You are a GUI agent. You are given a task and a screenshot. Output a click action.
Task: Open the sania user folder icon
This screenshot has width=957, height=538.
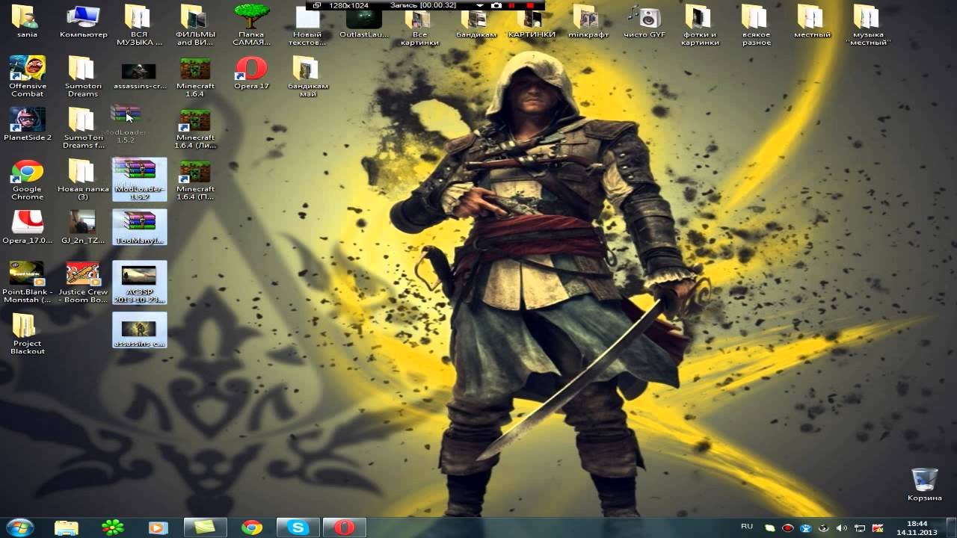27,21
